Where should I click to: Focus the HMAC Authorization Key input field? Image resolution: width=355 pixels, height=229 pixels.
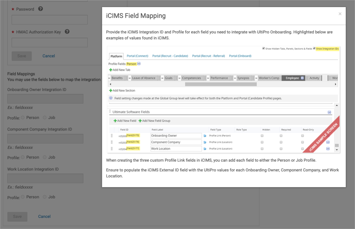(49, 42)
